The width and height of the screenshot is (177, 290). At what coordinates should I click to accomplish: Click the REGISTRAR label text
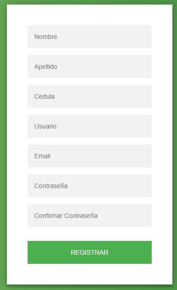pyautogui.click(x=90, y=252)
